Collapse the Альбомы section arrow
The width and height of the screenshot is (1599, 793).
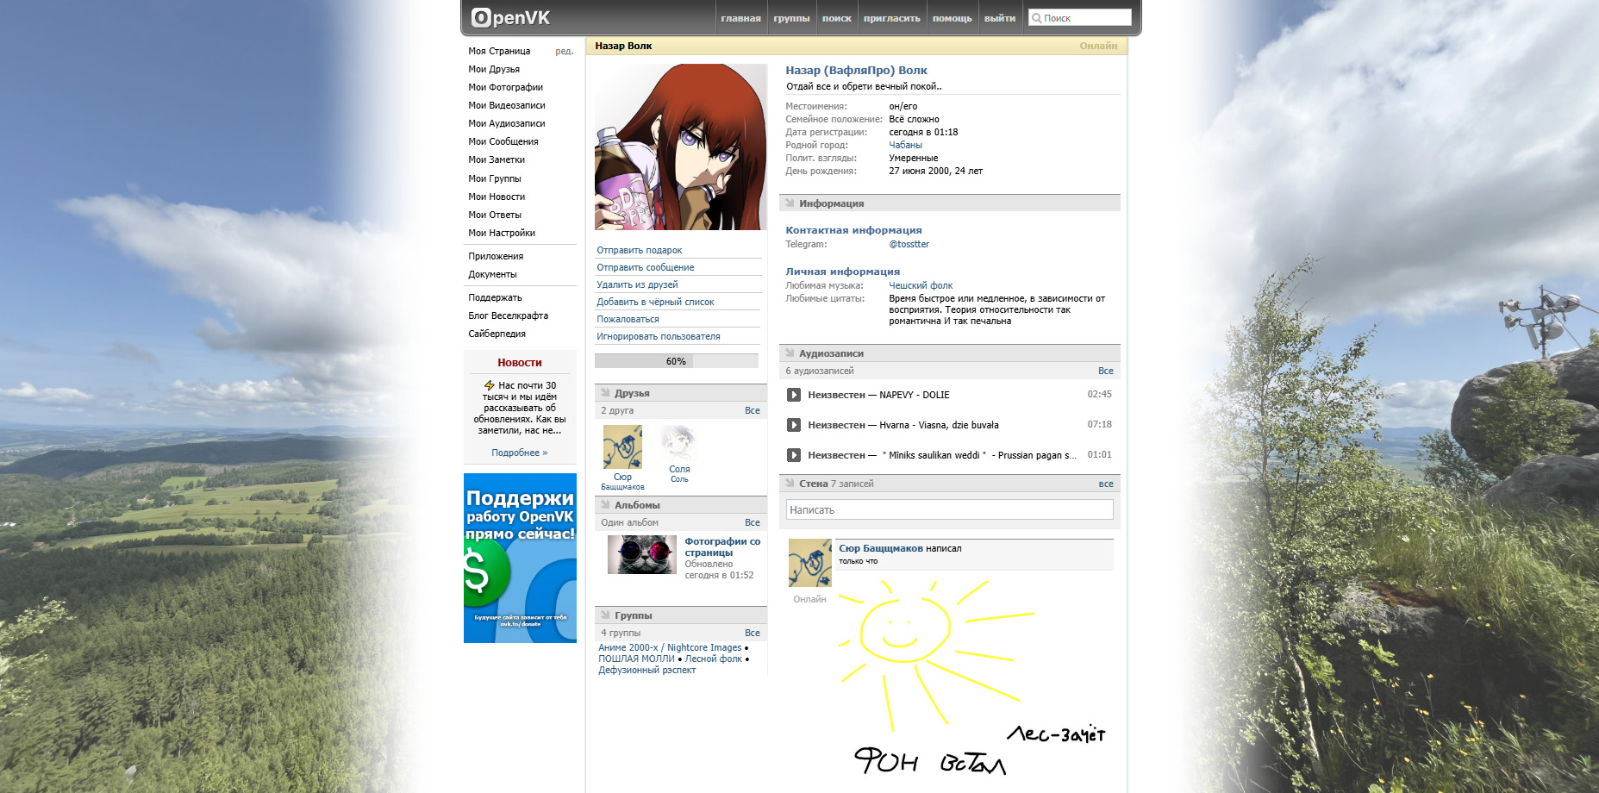(605, 504)
